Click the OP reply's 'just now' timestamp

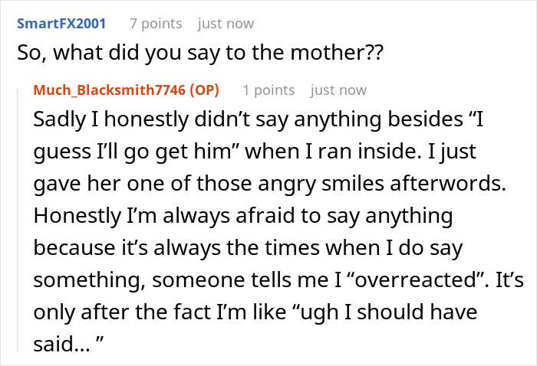(338, 90)
